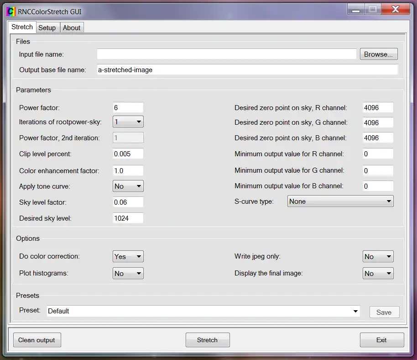Click the Stretch button at bottom
Viewport: 417px width, 360px height.
pyautogui.click(x=208, y=340)
